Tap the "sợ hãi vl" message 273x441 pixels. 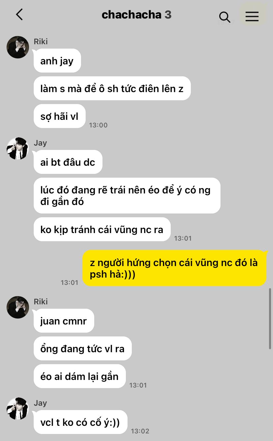click(60, 116)
